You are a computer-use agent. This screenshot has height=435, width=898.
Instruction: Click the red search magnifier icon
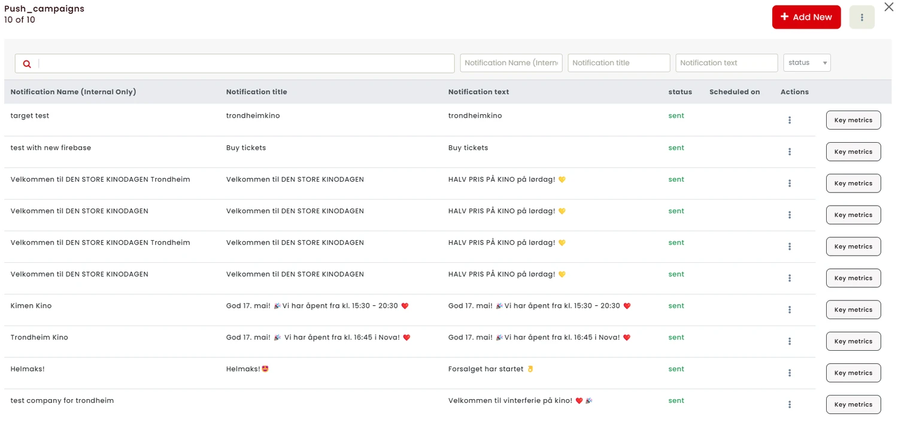27,64
